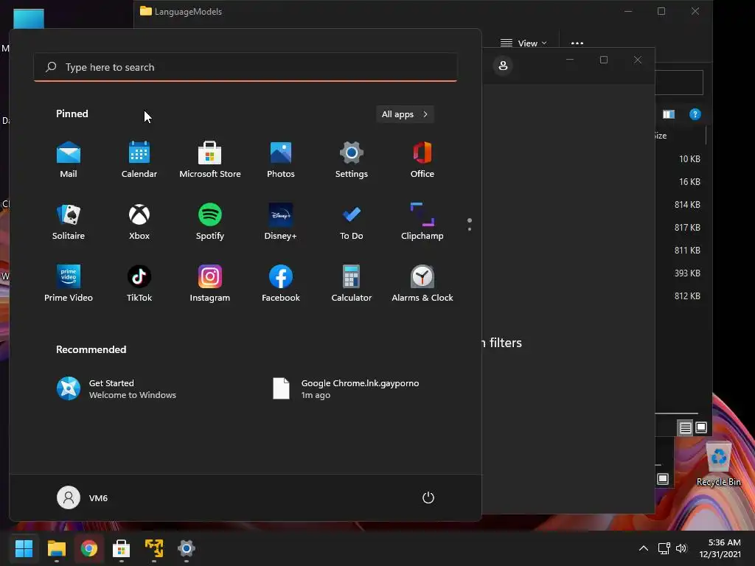Open the Recycle Bin on the desktop
Screen dimensions: 755x566
click(x=718, y=464)
